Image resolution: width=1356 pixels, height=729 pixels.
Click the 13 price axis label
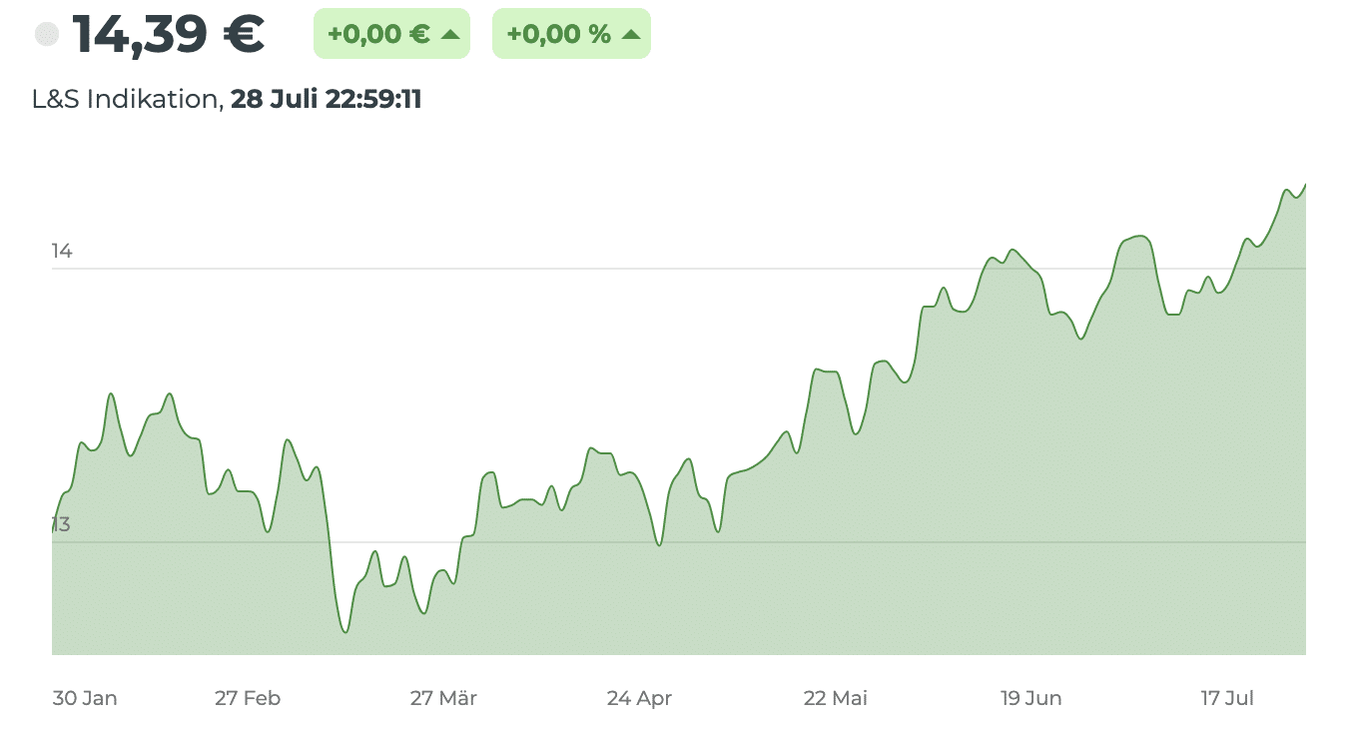[62, 524]
